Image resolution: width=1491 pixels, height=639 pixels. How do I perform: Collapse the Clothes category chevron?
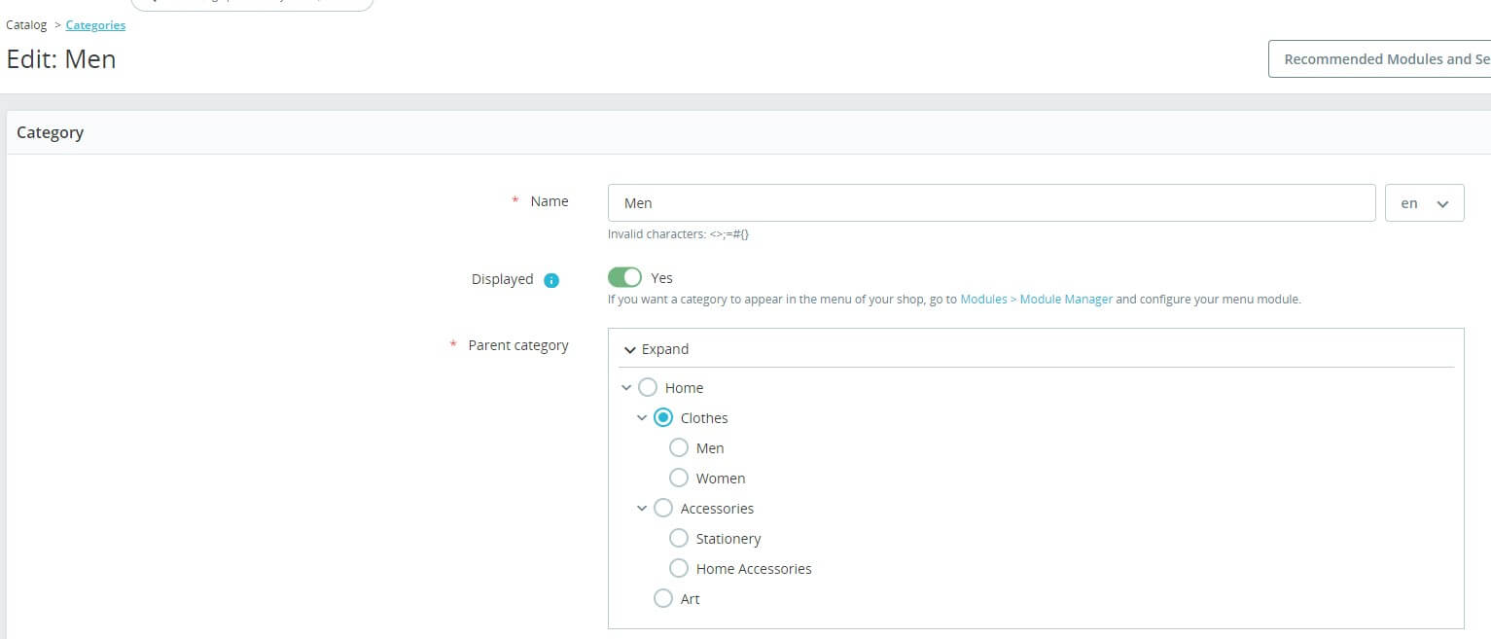642,418
